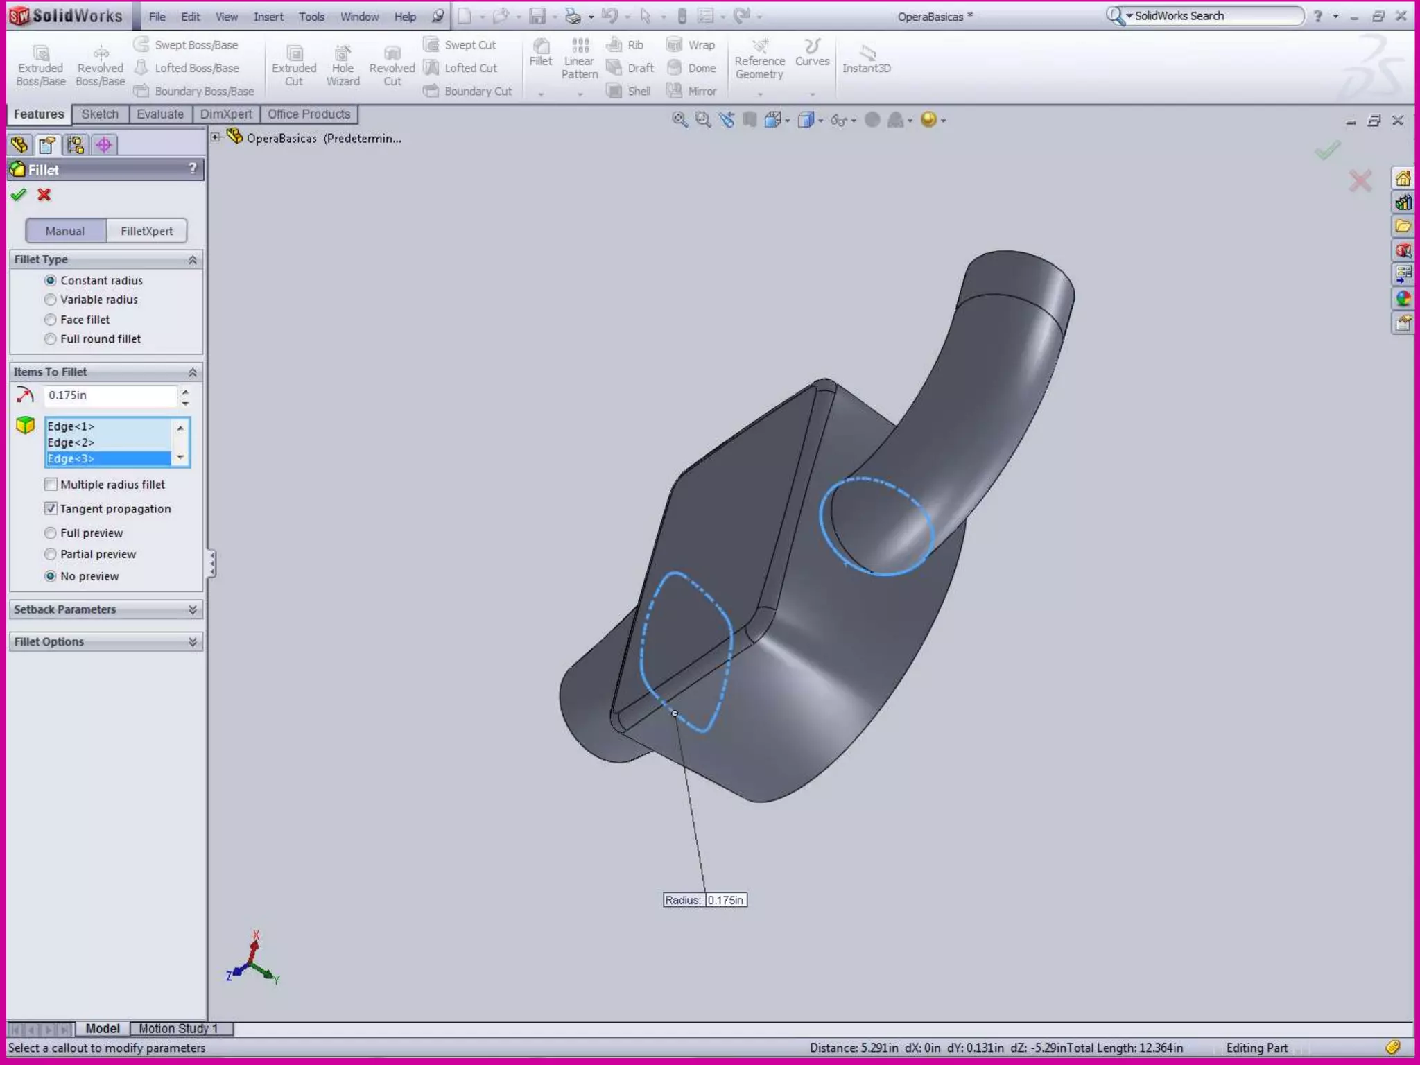This screenshot has width=1420, height=1065.
Task: Click the Fillet tool icon in ribbon
Action: click(541, 47)
